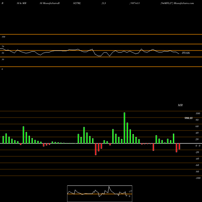Click the (94MFL27) MunafaSutra.com header text
The width and height of the screenshot is (202, 202).
click(177, 3)
